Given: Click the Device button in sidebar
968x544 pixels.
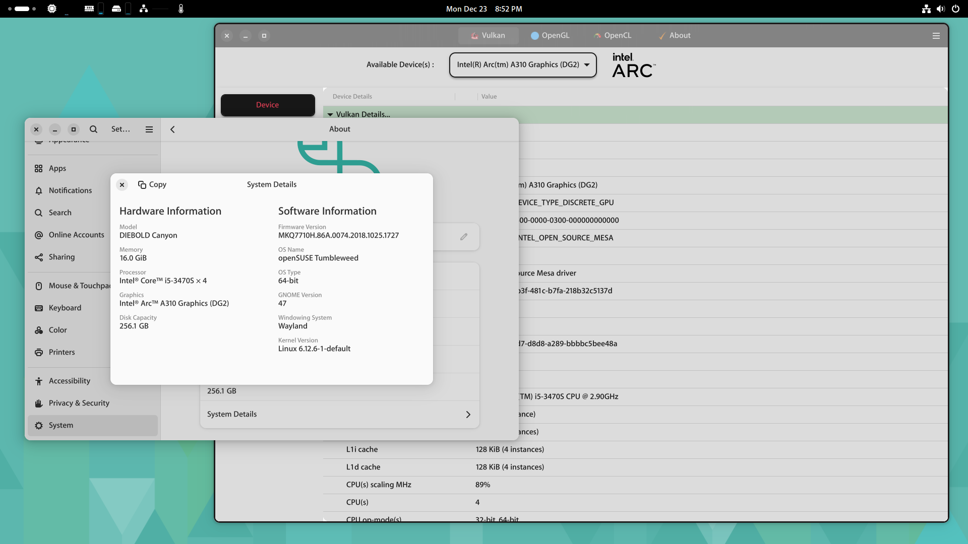Looking at the screenshot, I should pyautogui.click(x=268, y=105).
